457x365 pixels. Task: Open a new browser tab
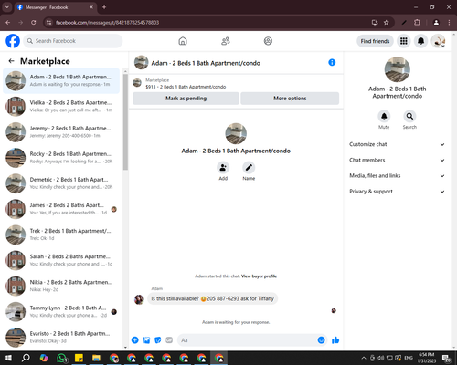[x=104, y=7]
